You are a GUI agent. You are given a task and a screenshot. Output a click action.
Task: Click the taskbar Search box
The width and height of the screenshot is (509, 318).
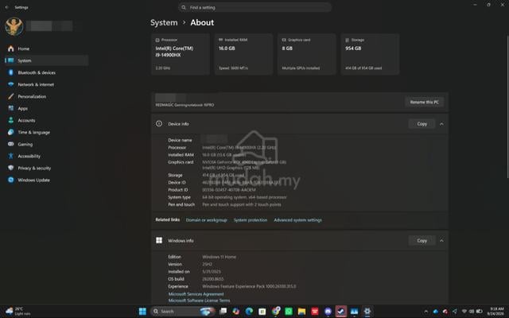coord(183,312)
